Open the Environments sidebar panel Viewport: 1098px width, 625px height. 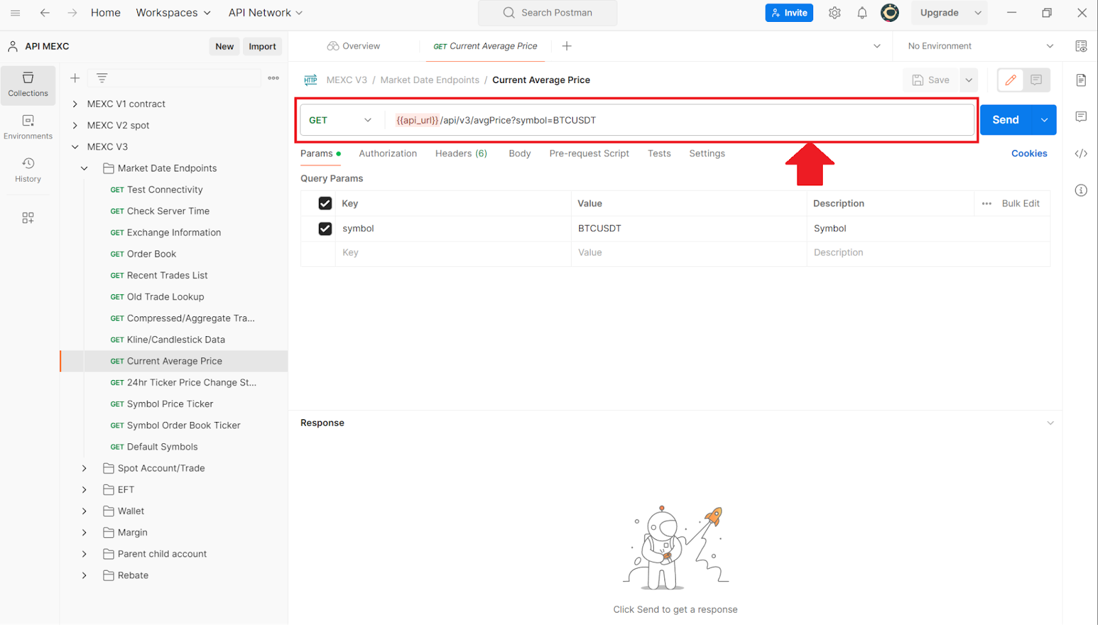pos(28,128)
